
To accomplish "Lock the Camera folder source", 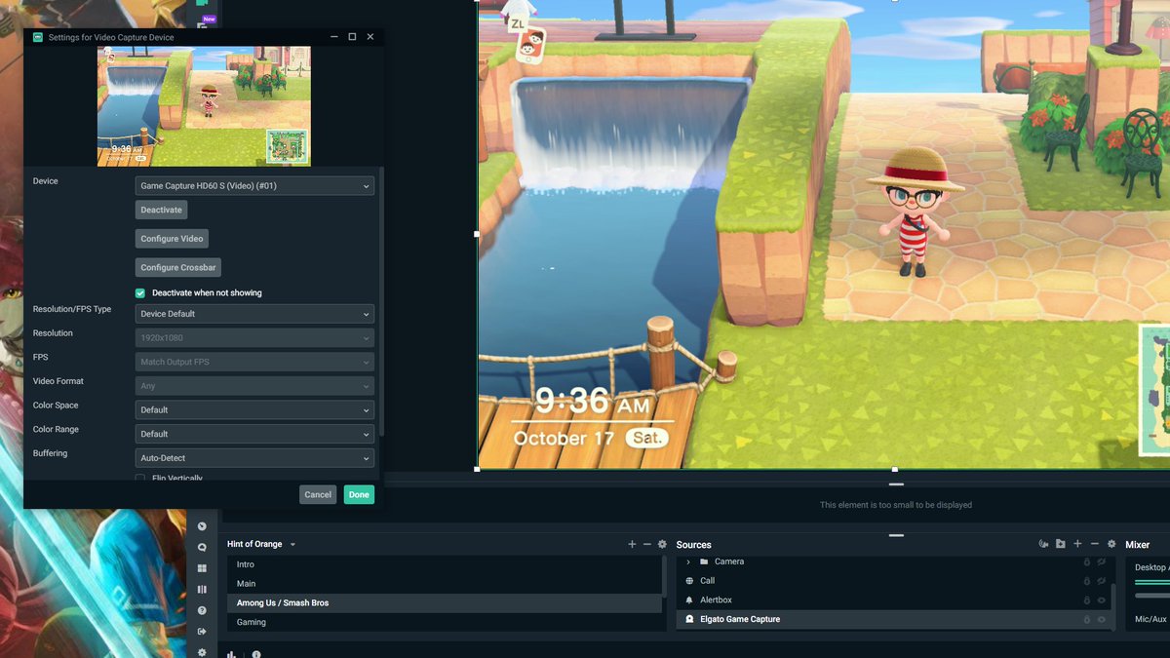I will click(1087, 561).
